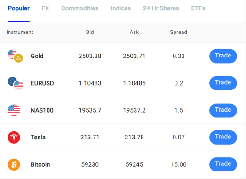
Task: Click Trade button for Tesla
Action: click(x=223, y=138)
